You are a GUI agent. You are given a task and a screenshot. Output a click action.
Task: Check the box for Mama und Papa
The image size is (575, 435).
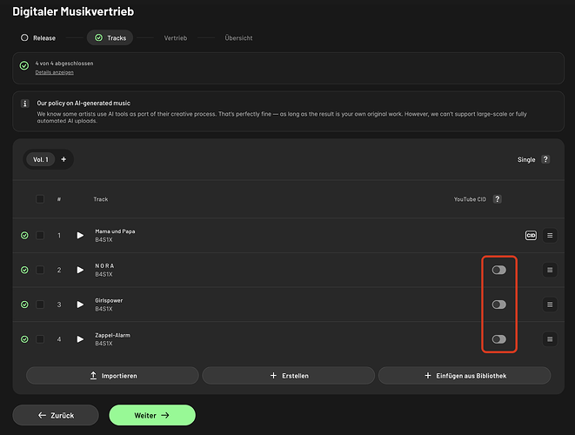[x=40, y=236]
